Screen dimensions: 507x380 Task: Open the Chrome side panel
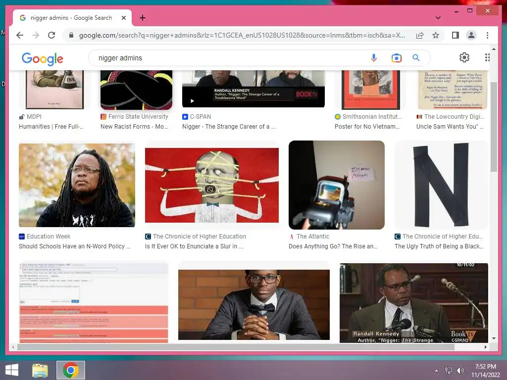456,35
